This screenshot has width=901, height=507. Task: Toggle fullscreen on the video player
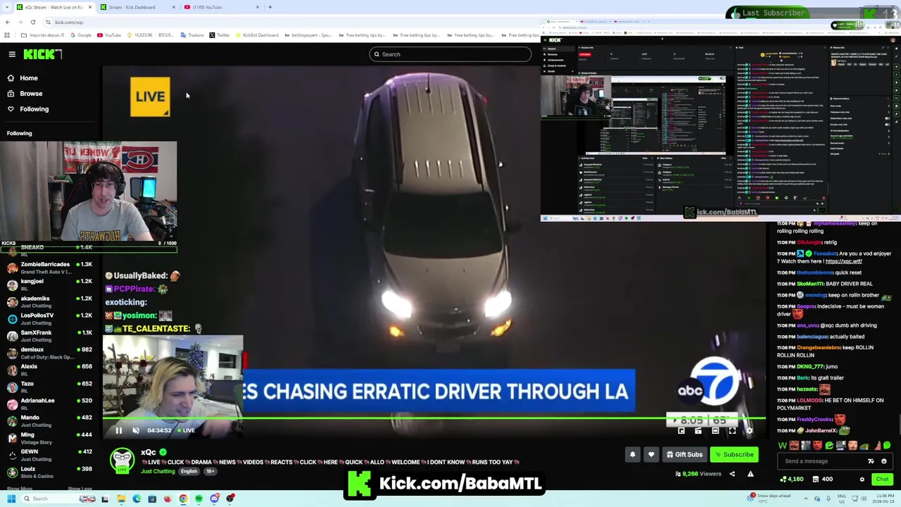click(732, 430)
